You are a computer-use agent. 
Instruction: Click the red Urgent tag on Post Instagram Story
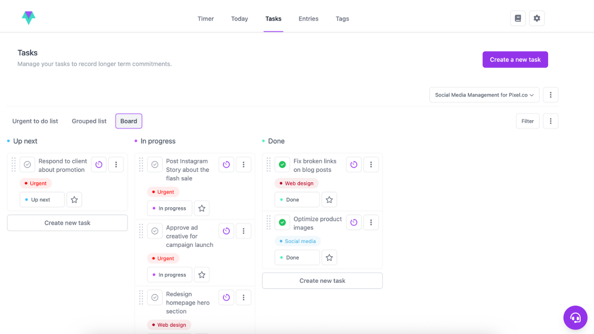[x=163, y=192]
